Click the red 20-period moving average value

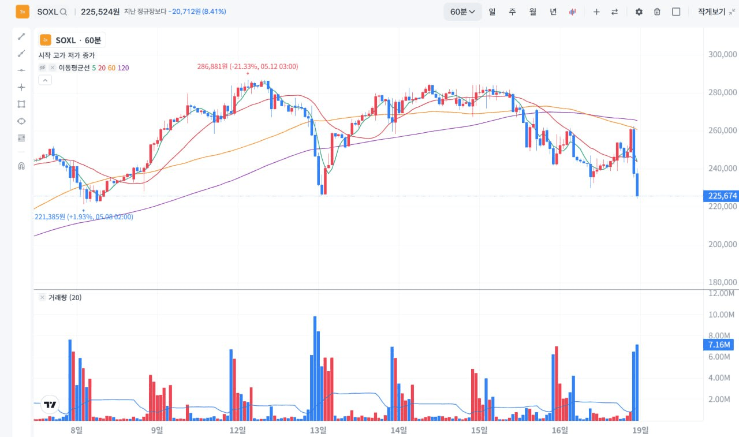click(x=102, y=68)
